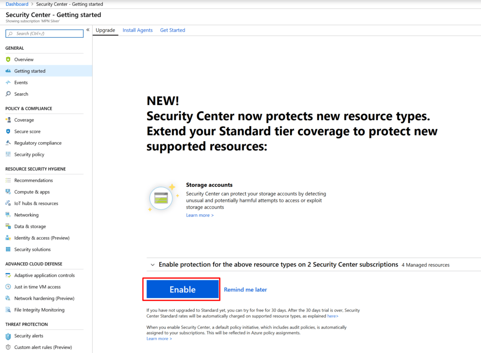This screenshot has width=481, height=353.
Task: Open the Networking section
Action: pos(26,215)
